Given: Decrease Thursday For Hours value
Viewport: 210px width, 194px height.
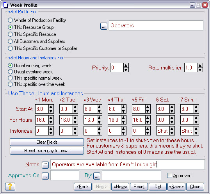Looking at the screenshot, I should click(x=123, y=122).
